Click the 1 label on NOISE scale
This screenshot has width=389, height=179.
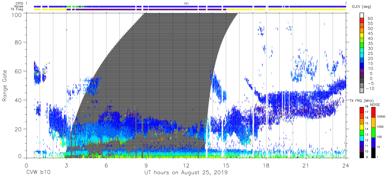pyautogui.click(x=378, y=157)
